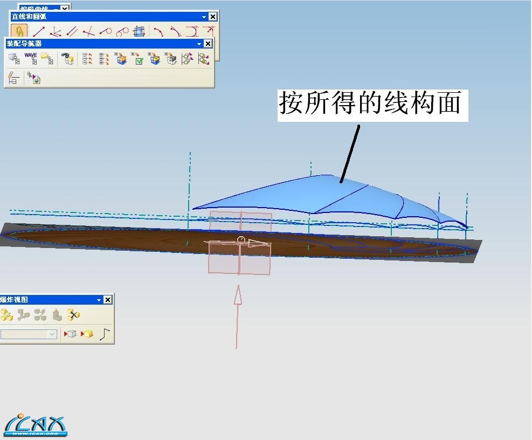Select the parallel line tool
This screenshot has height=440, width=532.
(72, 32)
